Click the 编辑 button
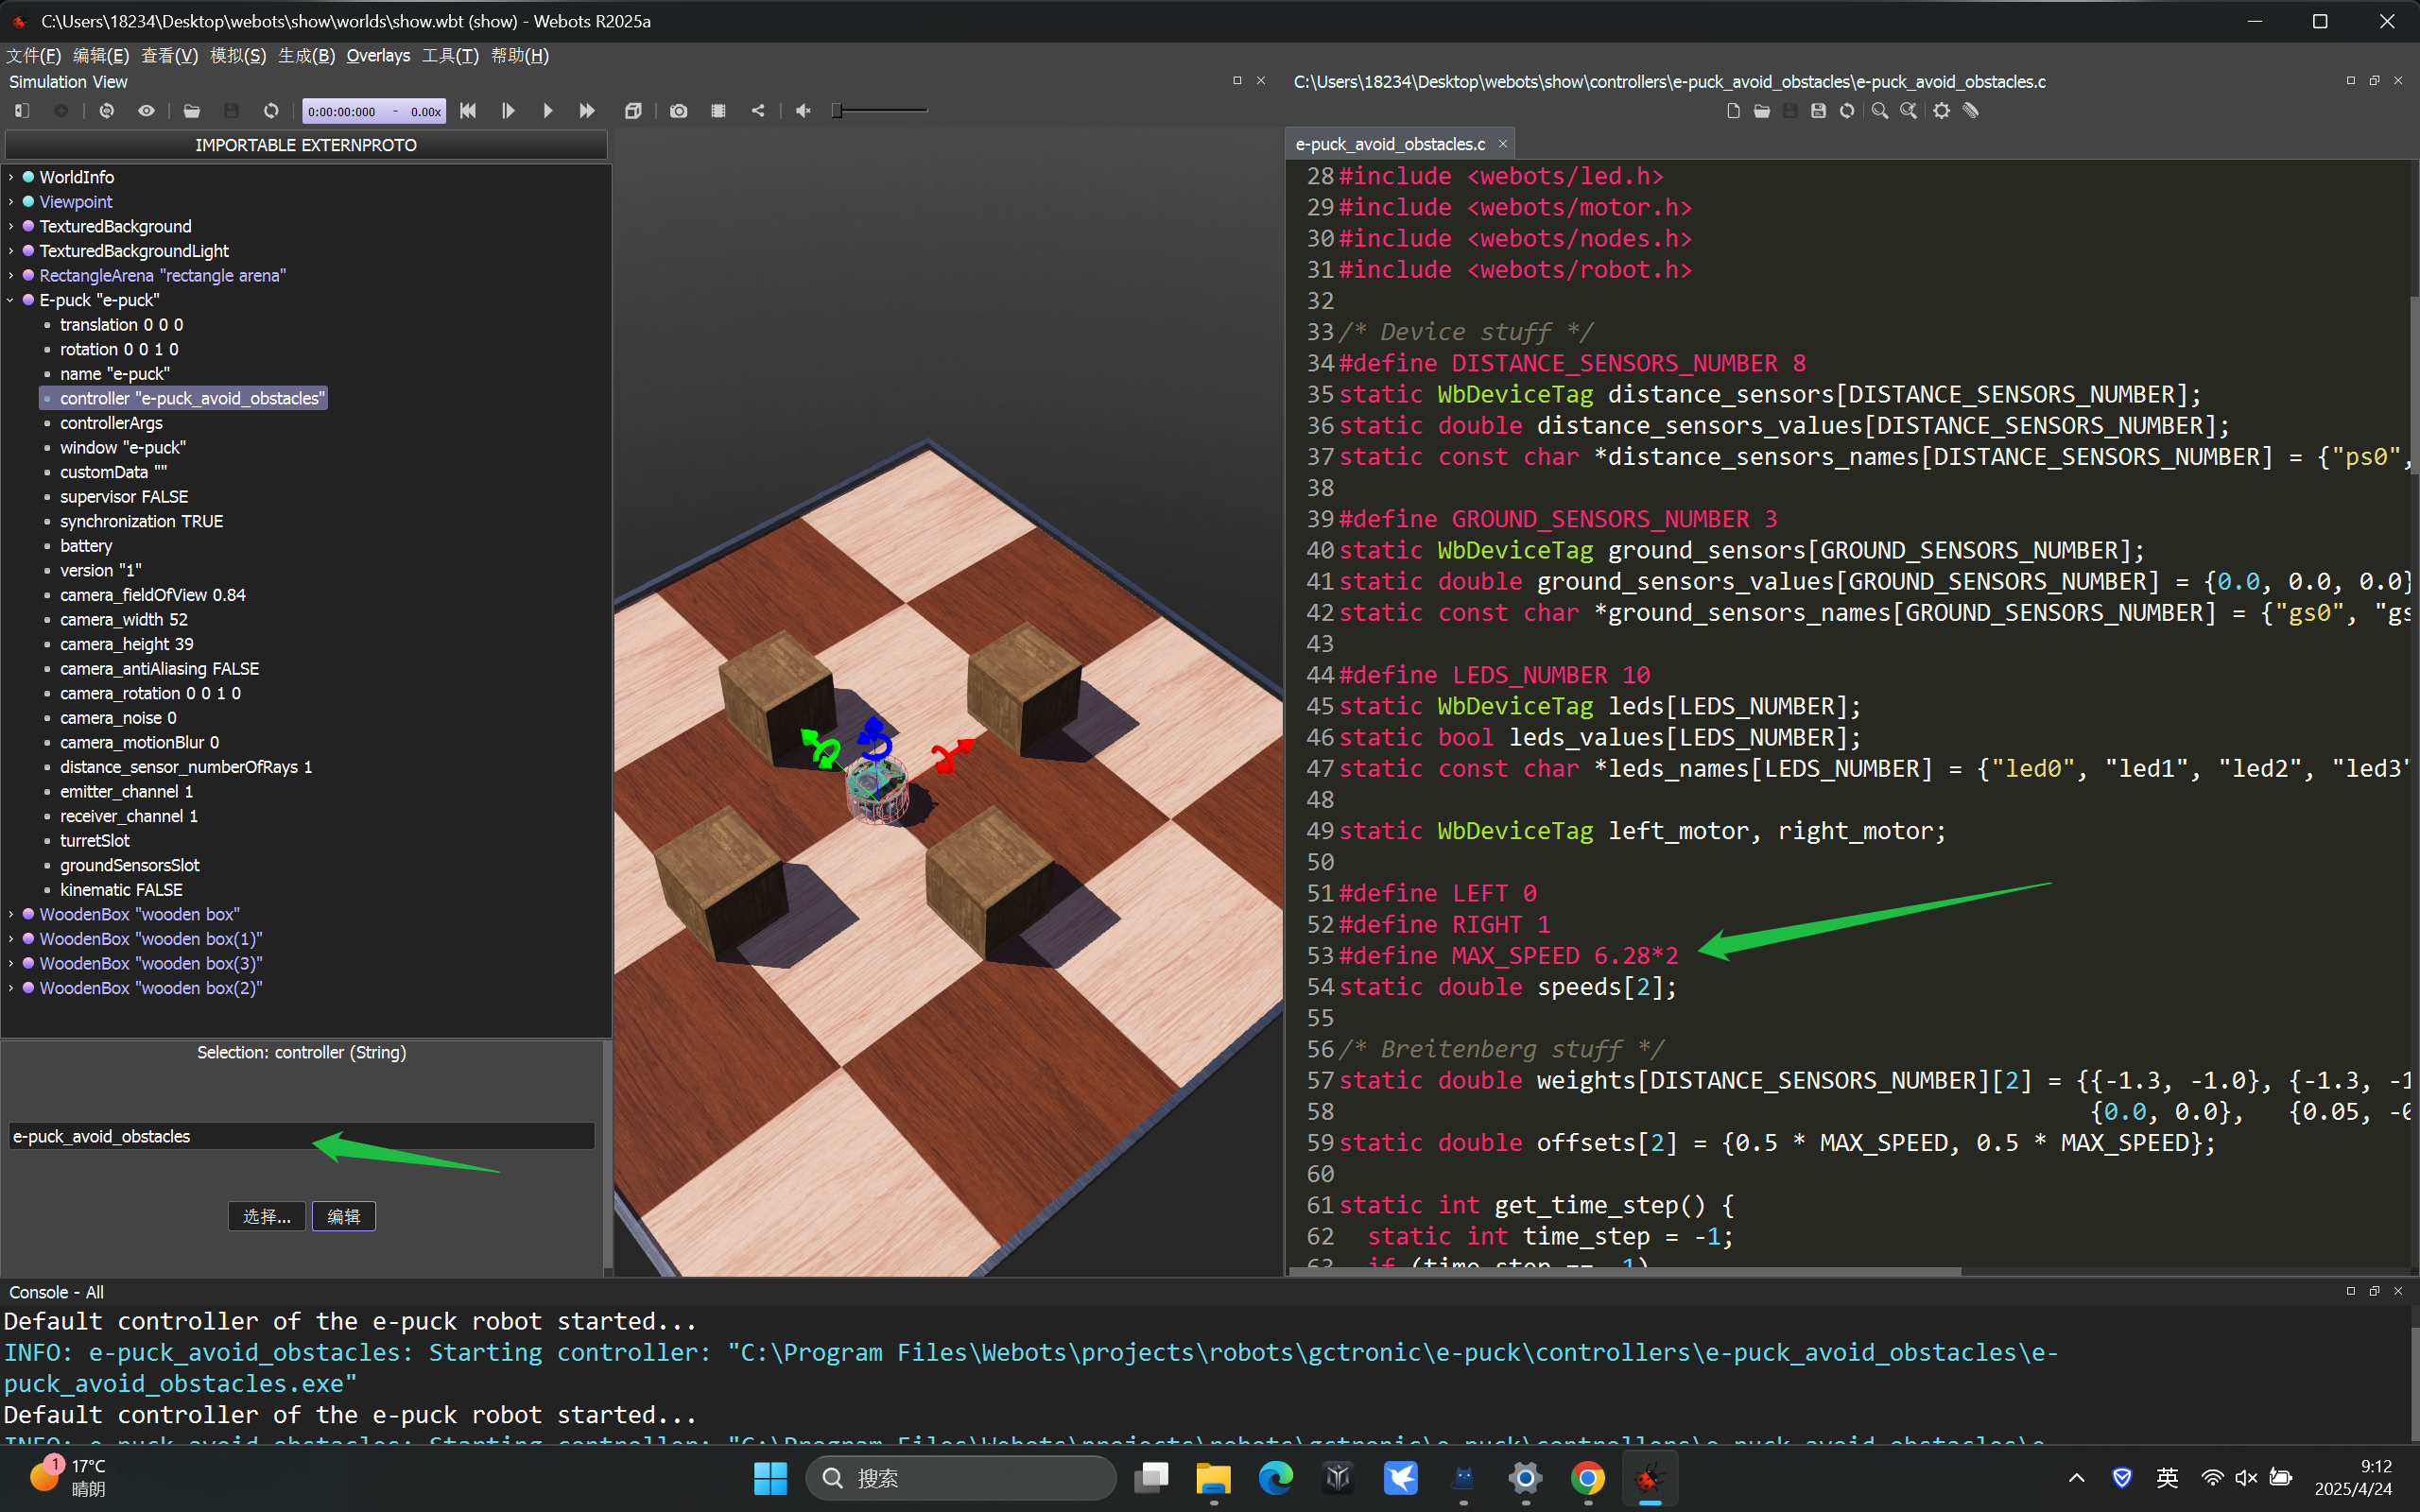Image resolution: width=2420 pixels, height=1512 pixels. pyautogui.click(x=343, y=1216)
